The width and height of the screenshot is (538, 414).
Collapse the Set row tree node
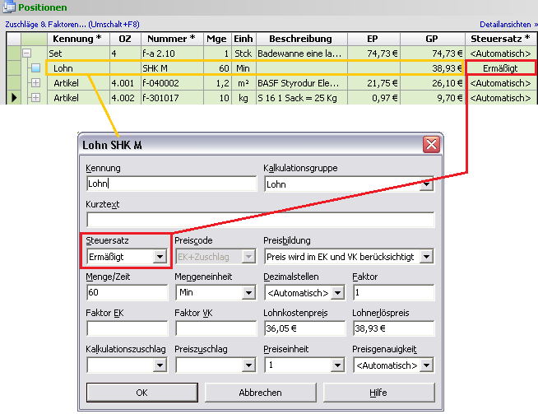point(27,53)
